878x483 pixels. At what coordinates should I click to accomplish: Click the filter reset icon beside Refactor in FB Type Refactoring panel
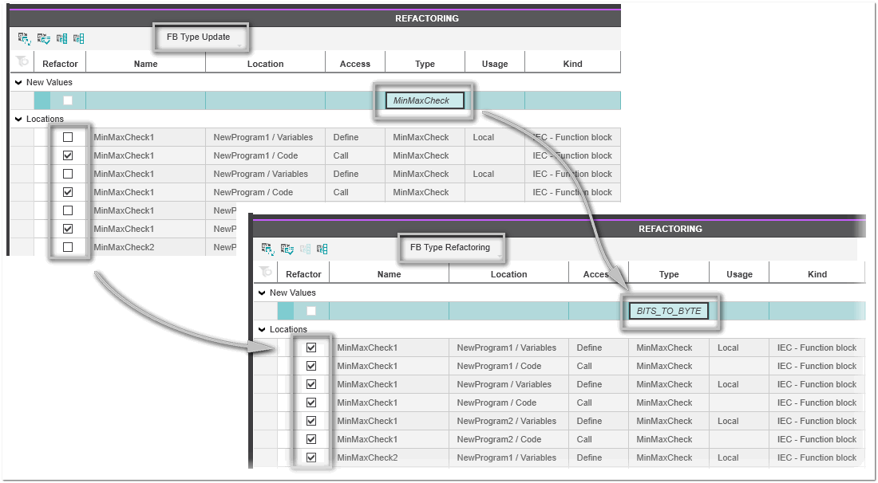[265, 273]
